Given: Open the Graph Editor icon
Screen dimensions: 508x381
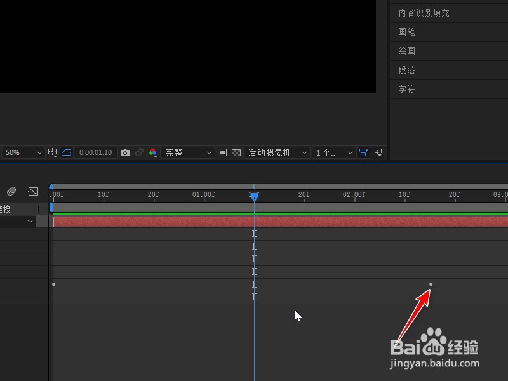Looking at the screenshot, I should [33, 191].
